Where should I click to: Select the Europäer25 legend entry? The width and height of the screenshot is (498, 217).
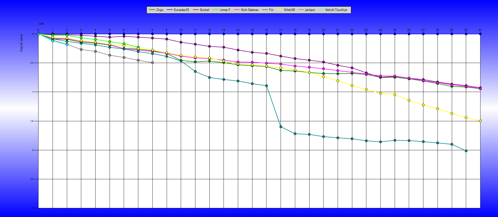click(178, 10)
